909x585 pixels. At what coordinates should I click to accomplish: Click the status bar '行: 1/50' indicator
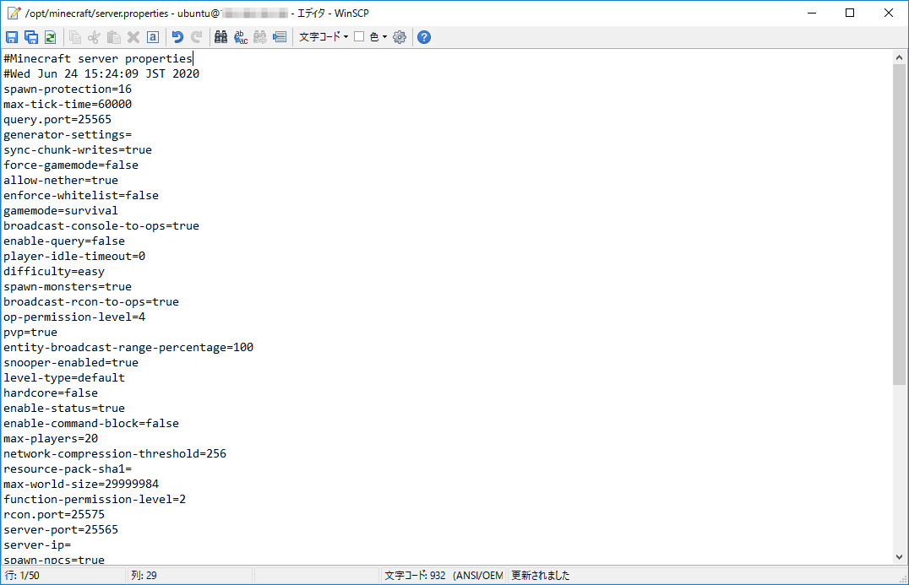point(23,575)
